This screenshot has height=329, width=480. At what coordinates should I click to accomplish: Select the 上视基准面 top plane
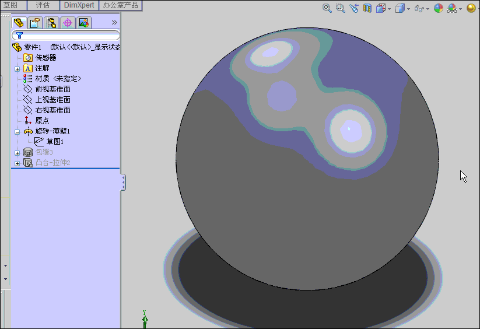point(53,100)
